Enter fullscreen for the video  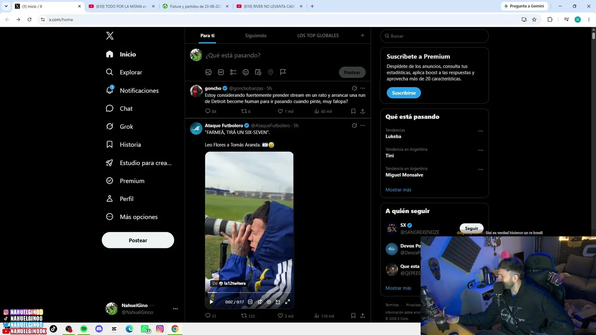287,302
